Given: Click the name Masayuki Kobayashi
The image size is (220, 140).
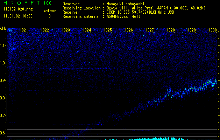Looking at the screenshot, I should [x=126, y=4].
